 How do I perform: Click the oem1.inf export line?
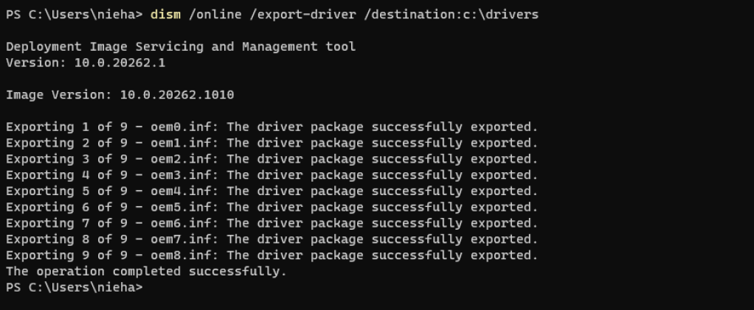click(x=271, y=143)
